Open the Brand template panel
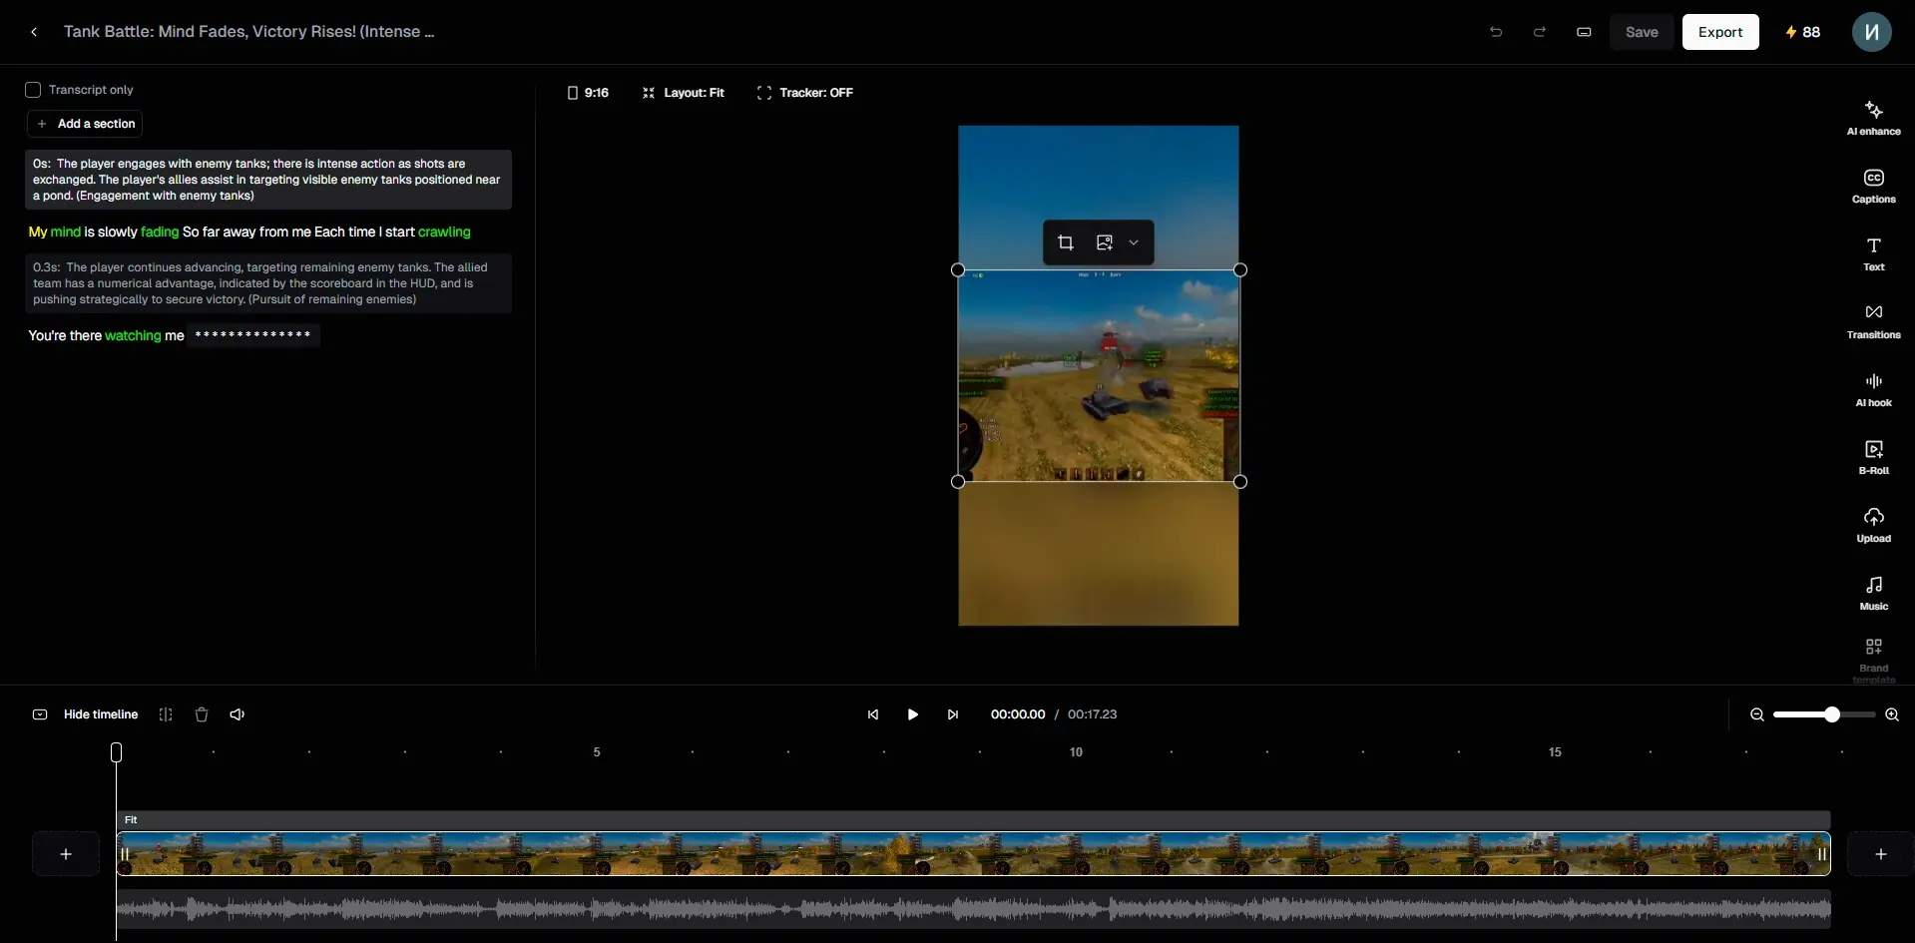The width and height of the screenshot is (1915, 943). pyautogui.click(x=1873, y=661)
